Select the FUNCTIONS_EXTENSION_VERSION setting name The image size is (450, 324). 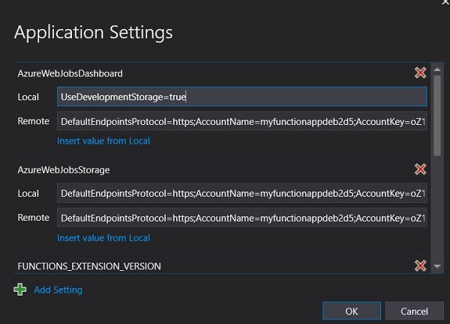pyautogui.click(x=88, y=266)
